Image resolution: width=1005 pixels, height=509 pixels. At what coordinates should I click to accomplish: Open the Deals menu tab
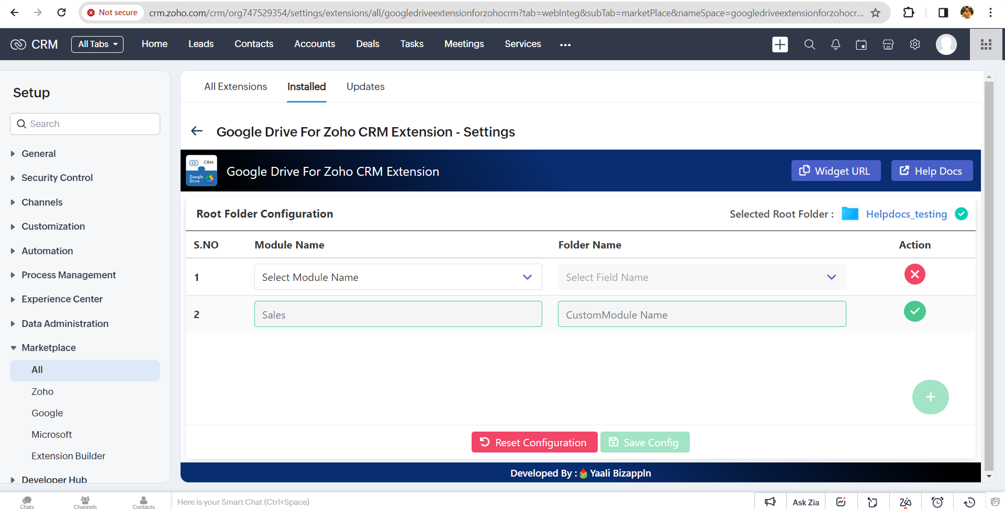(367, 44)
